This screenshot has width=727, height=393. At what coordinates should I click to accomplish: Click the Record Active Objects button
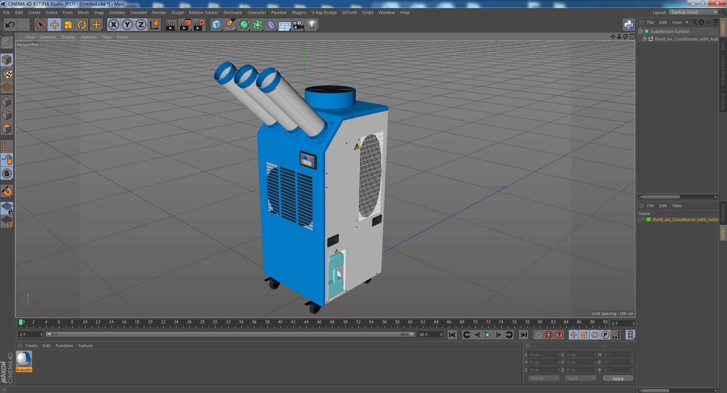538,335
